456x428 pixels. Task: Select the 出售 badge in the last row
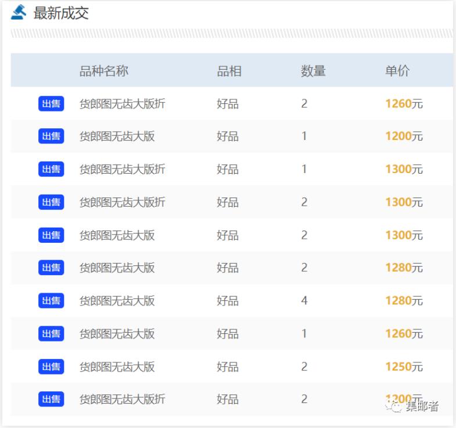[x=51, y=399]
